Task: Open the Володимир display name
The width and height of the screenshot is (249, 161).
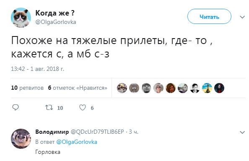Action: 52,132
